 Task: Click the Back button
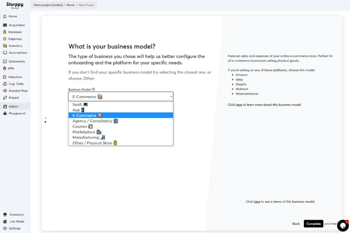[x=296, y=224]
